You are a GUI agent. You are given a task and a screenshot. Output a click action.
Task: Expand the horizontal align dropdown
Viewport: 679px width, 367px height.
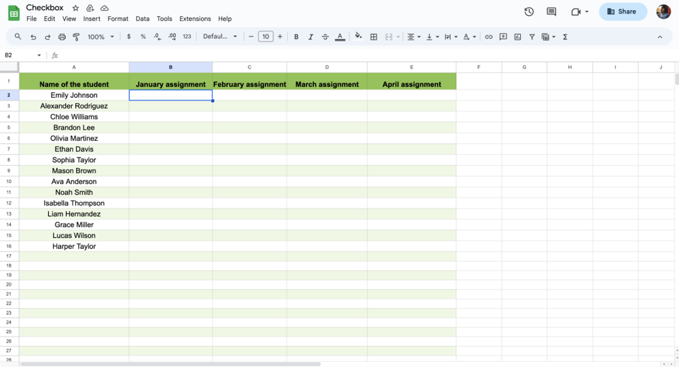click(x=414, y=37)
